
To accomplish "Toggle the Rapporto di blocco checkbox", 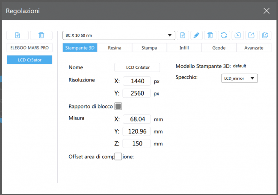I will 118,106.
